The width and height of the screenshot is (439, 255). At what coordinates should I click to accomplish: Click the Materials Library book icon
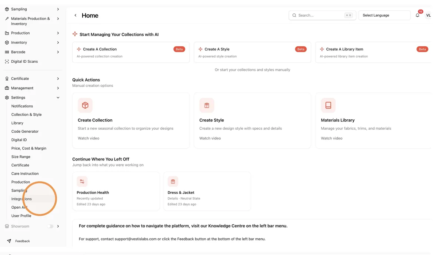coord(328,105)
